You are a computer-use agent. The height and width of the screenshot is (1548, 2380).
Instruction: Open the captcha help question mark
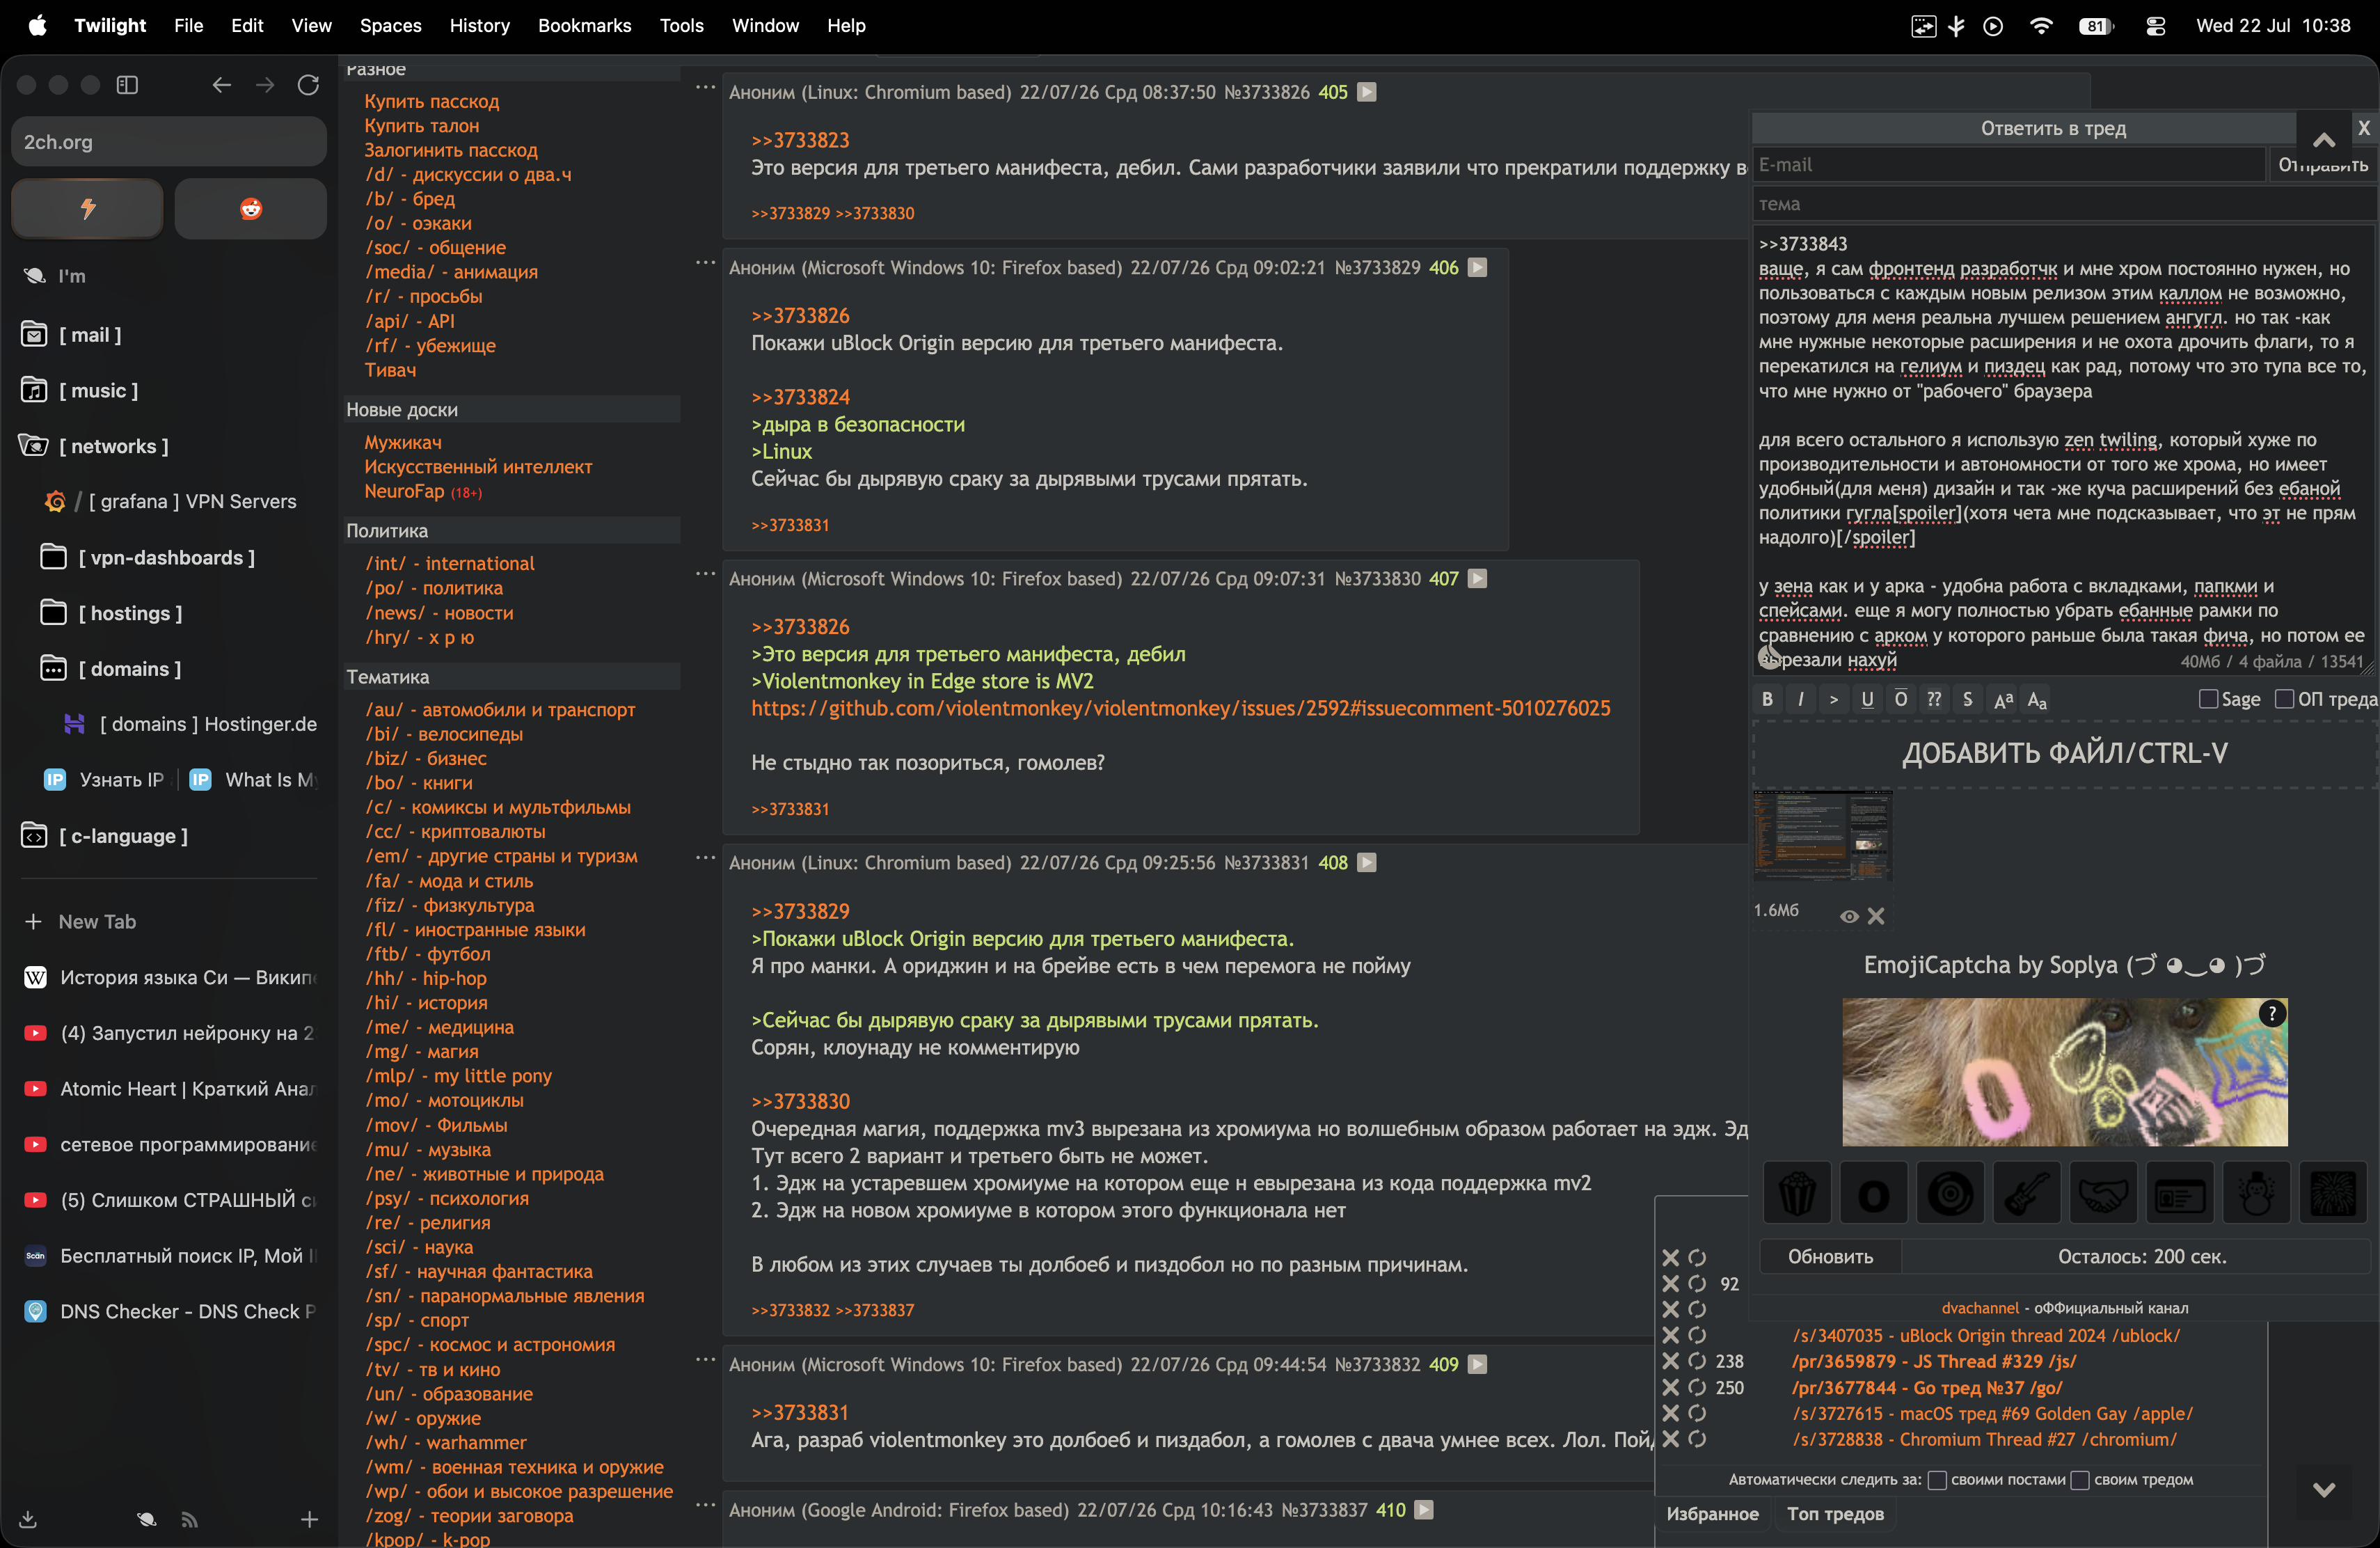click(x=2272, y=1013)
